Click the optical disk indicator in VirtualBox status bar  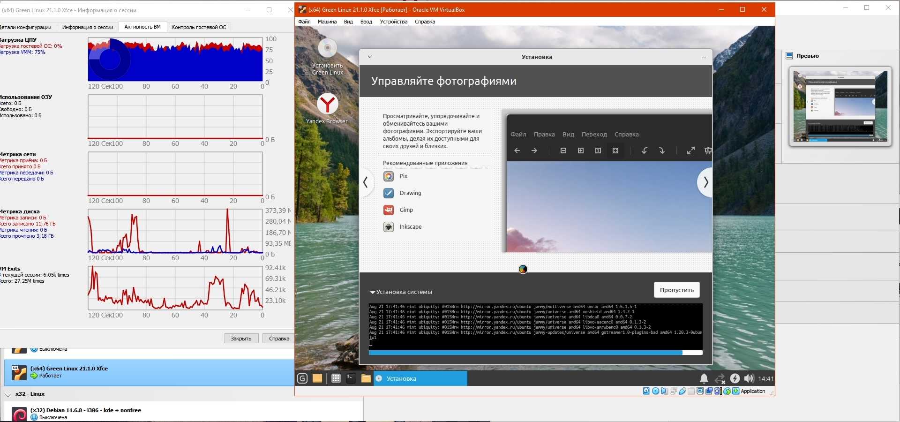[655, 391]
